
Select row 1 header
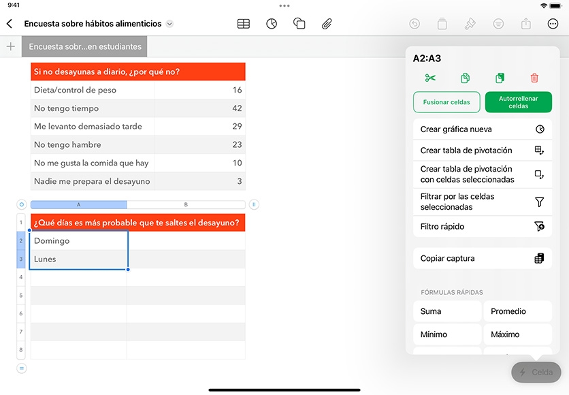click(21, 223)
